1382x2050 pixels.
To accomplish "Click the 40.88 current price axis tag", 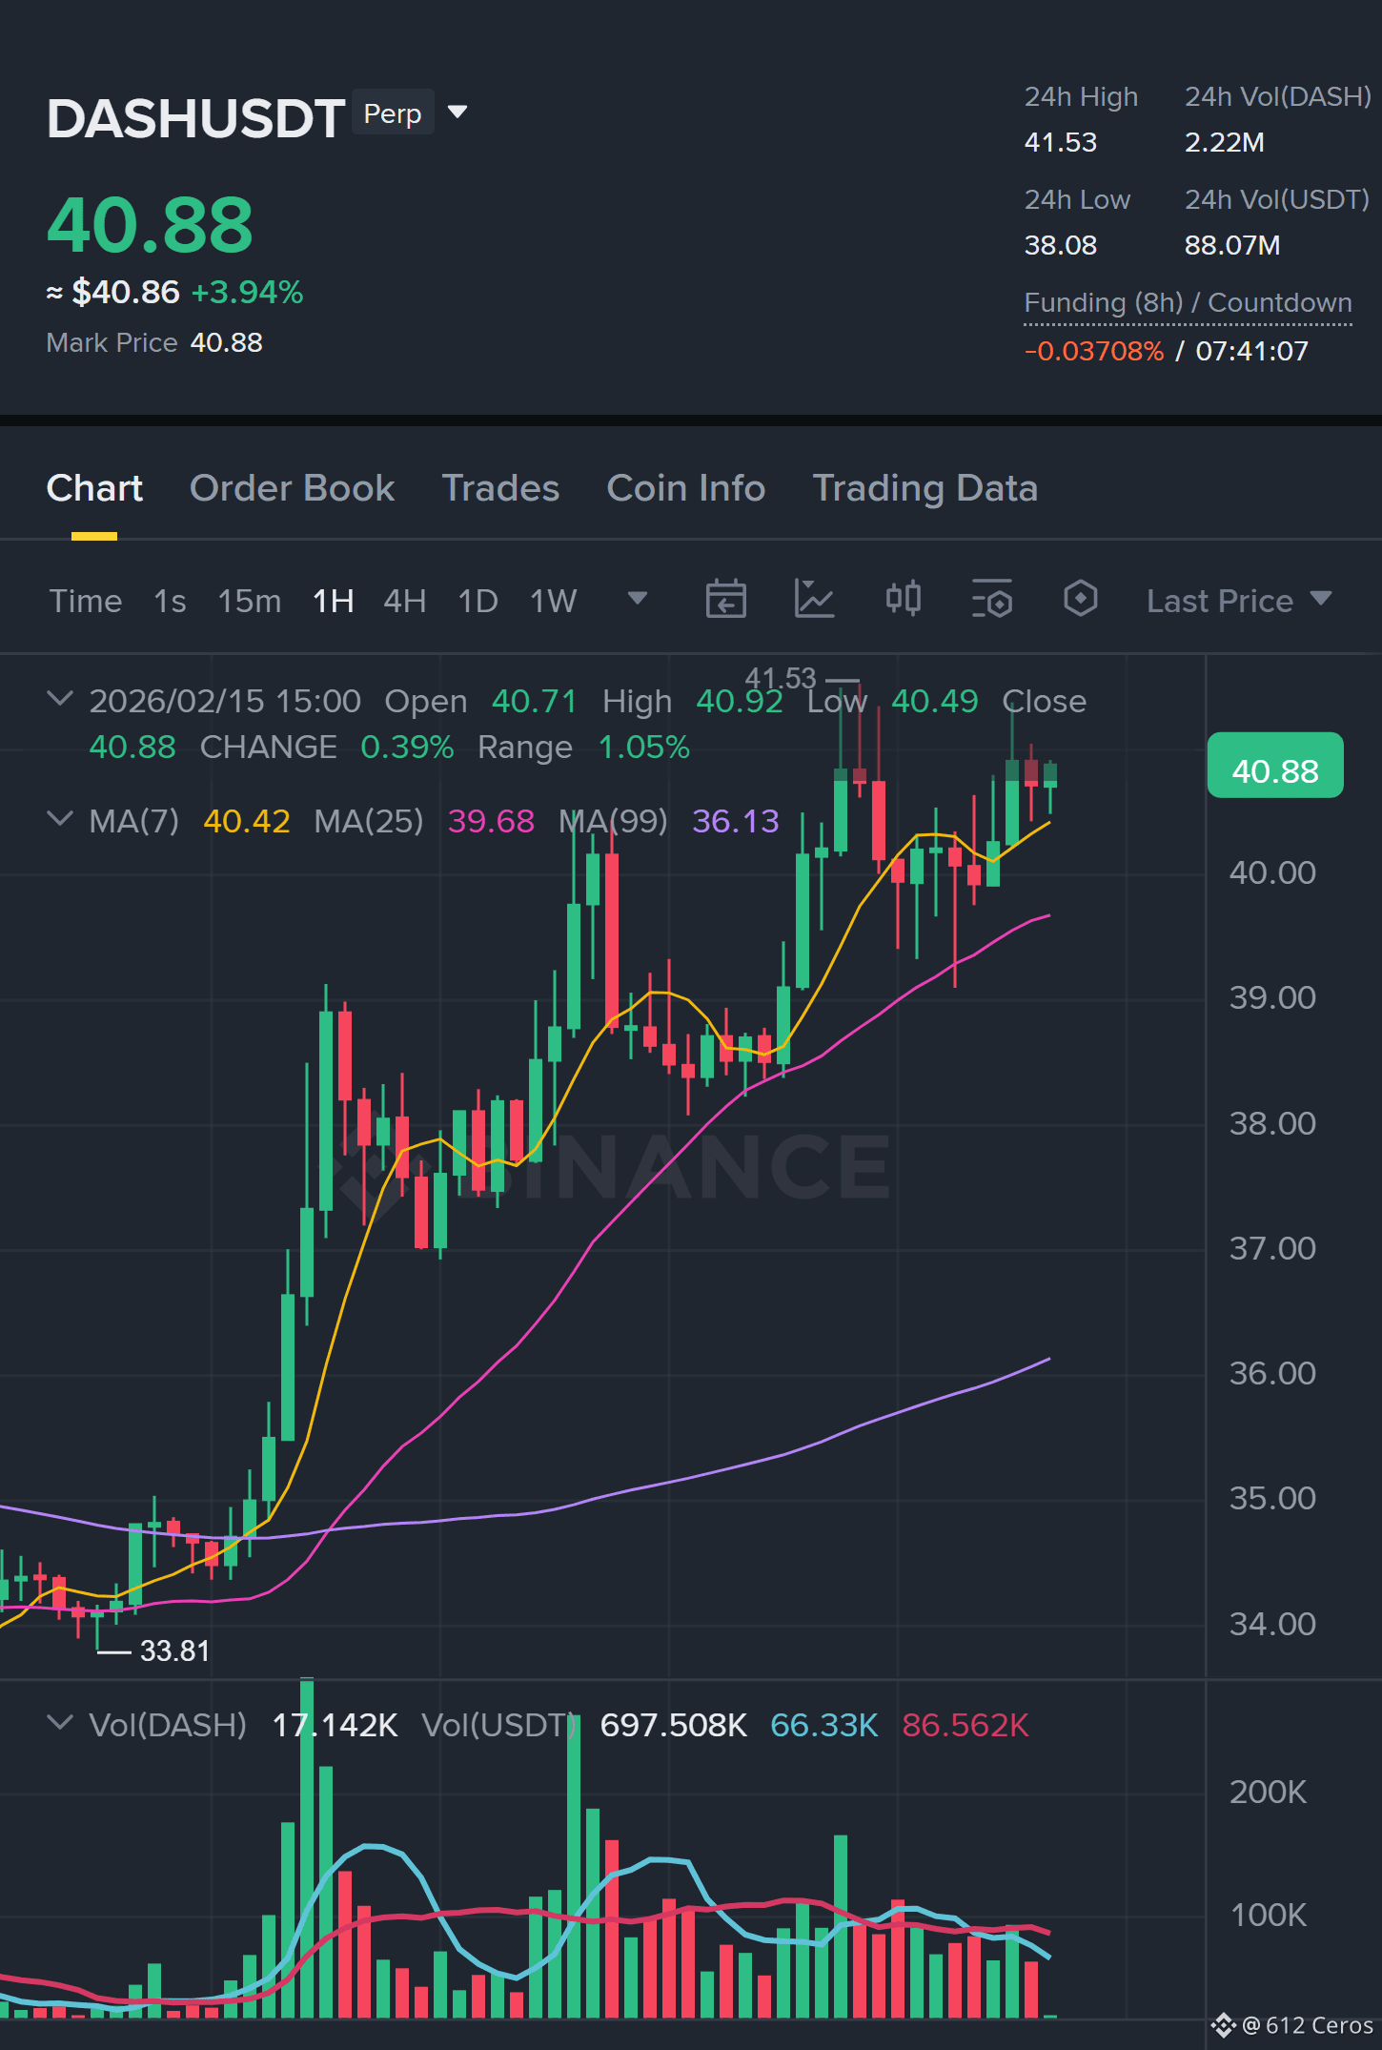I will pos(1275,768).
